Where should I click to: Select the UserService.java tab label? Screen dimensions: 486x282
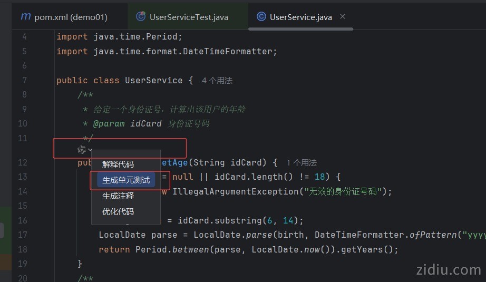coord(300,17)
